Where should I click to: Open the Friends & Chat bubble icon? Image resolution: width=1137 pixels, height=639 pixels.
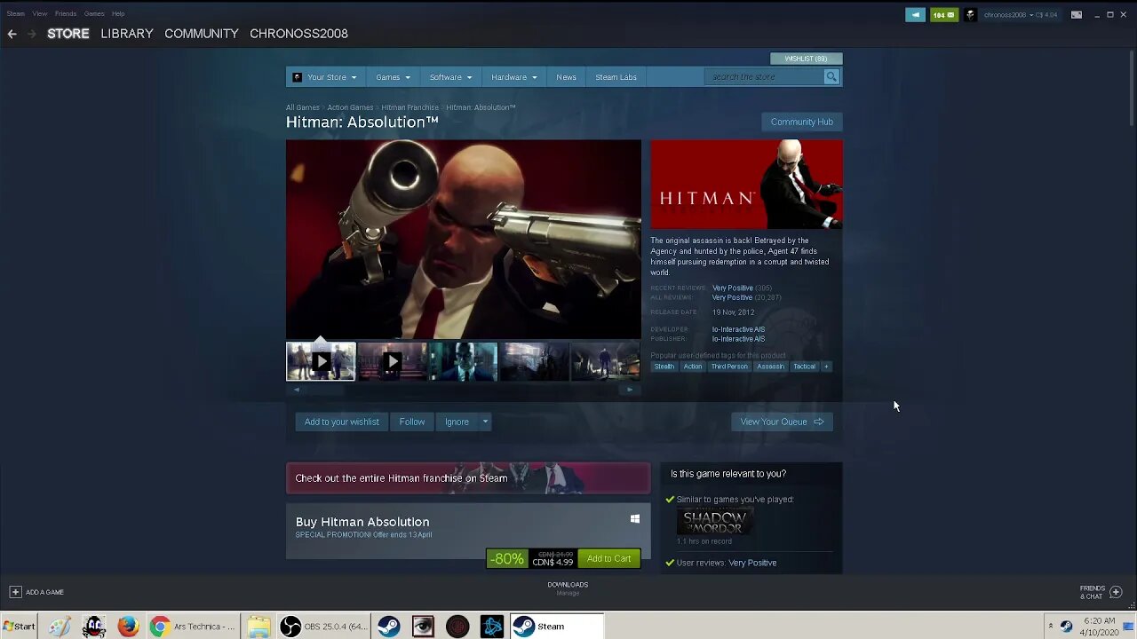[1117, 592]
